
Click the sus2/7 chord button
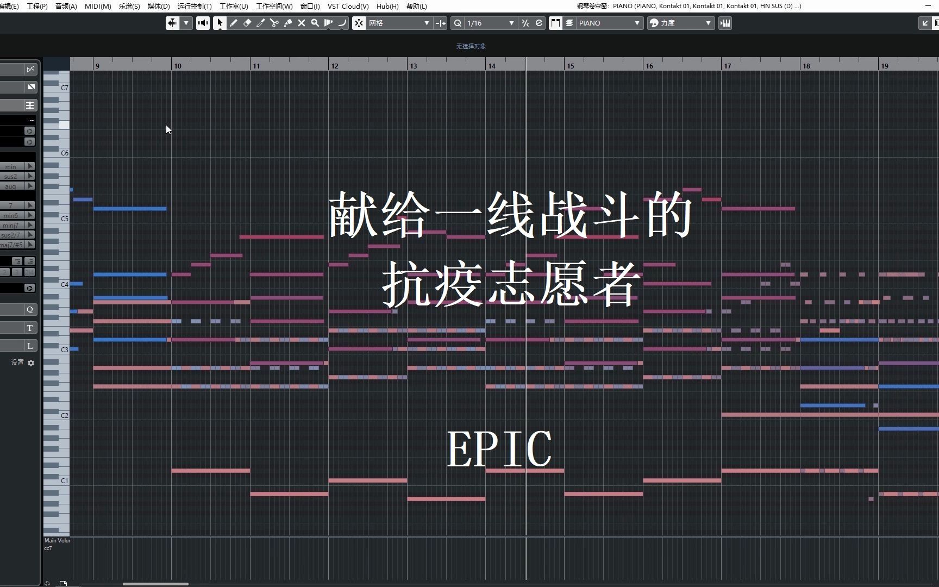click(12, 235)
